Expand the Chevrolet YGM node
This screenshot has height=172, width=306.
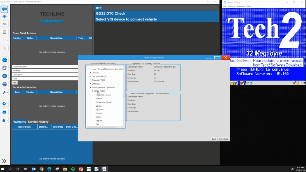pos(90,80)
